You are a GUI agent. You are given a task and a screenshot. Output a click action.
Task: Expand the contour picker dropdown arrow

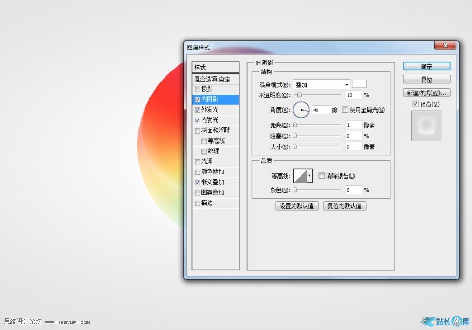click(310, 176)
